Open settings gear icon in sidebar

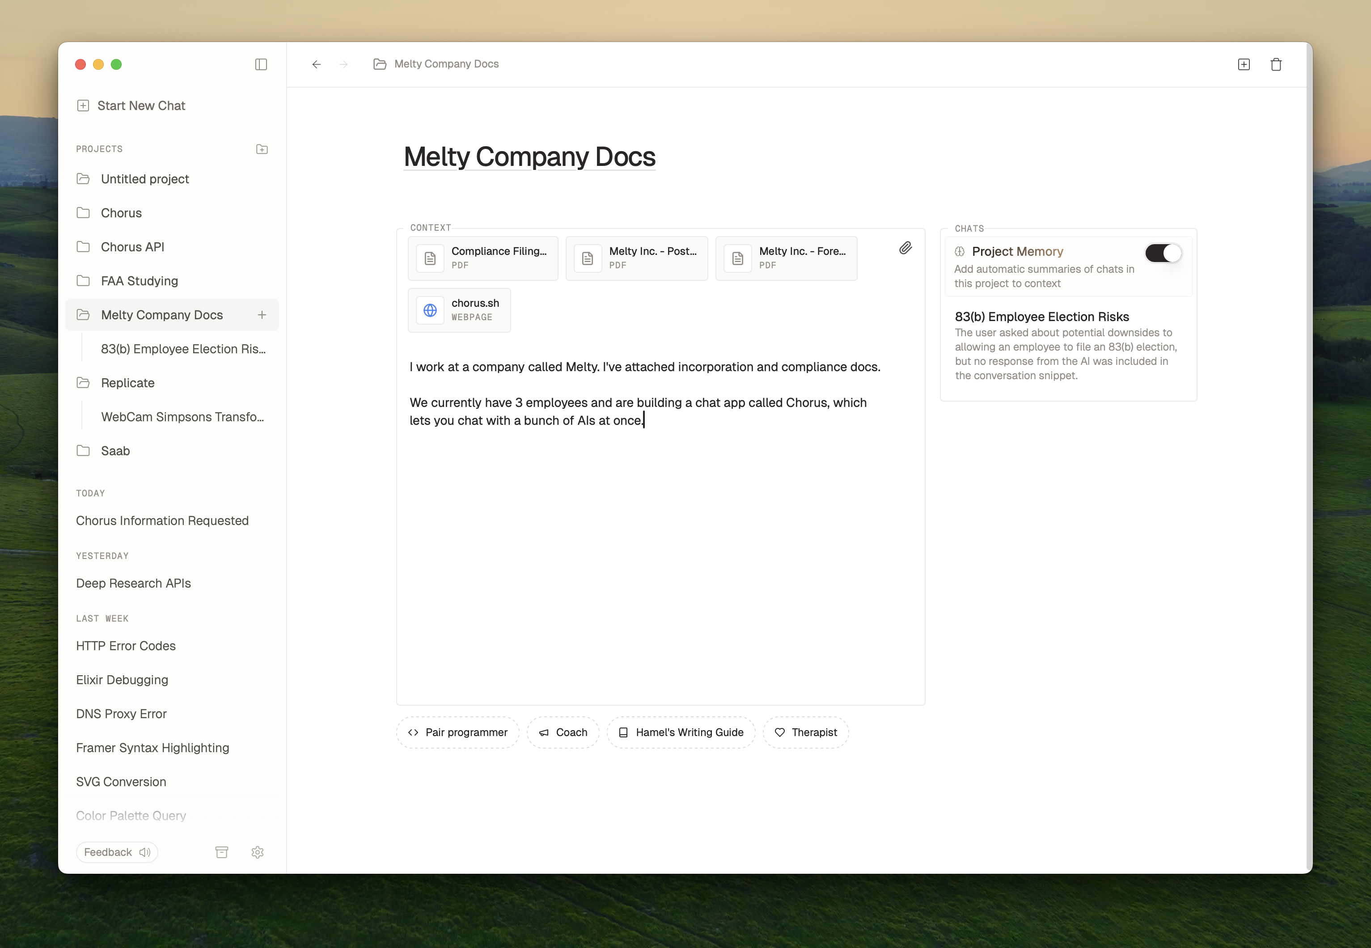257,852
